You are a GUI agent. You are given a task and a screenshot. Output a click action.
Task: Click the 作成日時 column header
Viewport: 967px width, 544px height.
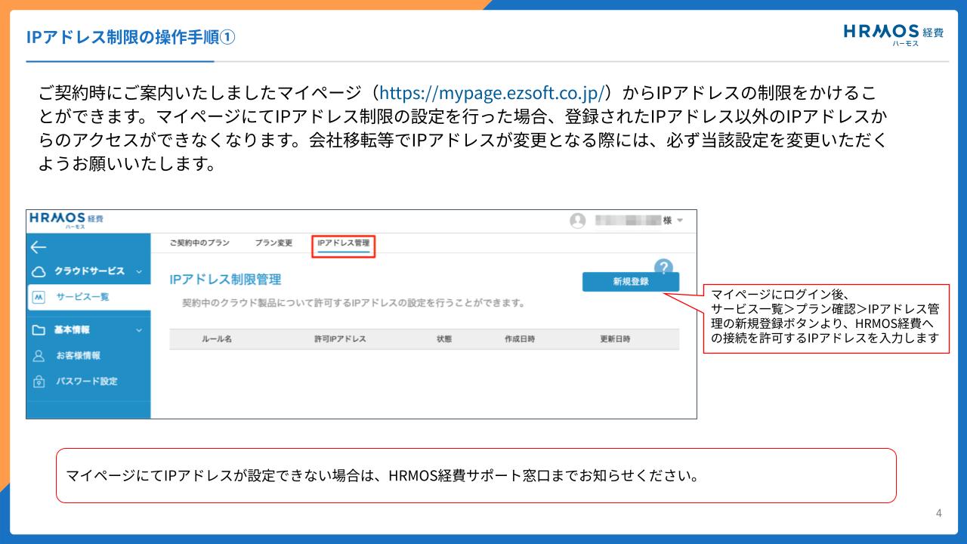pyautogui.click(x=520, y=339)
